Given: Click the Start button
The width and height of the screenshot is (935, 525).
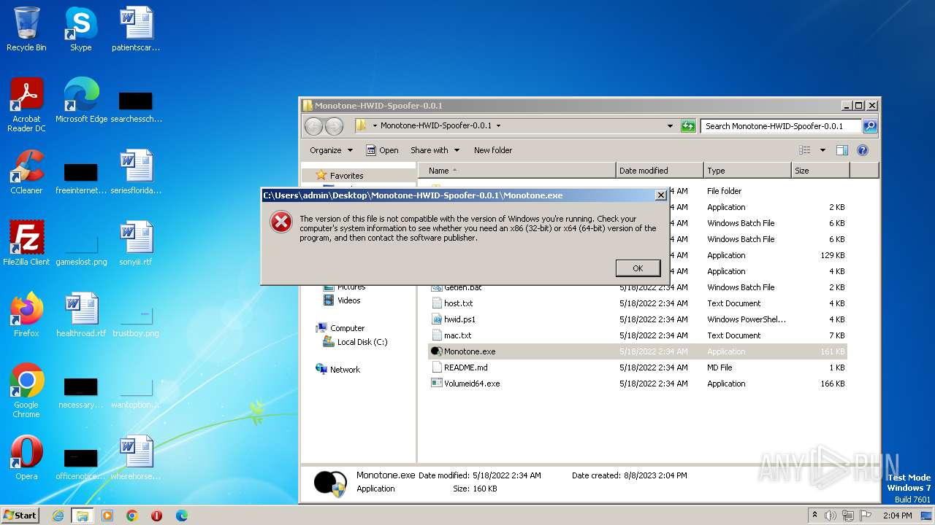Looking at the screenshot, I should pyautogui.click(x=20, y=515).
